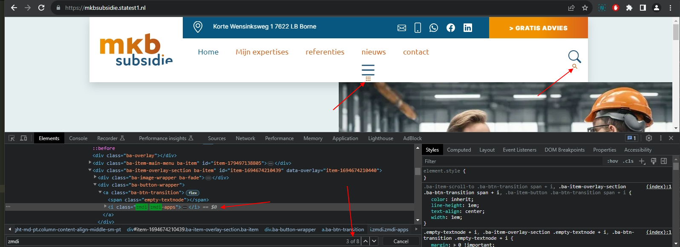Open the Home navigation link
The height and width of the screenshot is (247, 680).
(208, 52)
